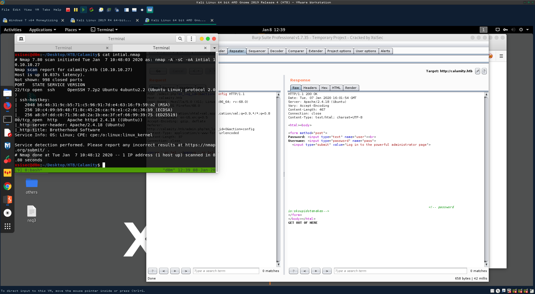
Task: Open the text editor icon in the dock
Action: [x=8, y=133]
